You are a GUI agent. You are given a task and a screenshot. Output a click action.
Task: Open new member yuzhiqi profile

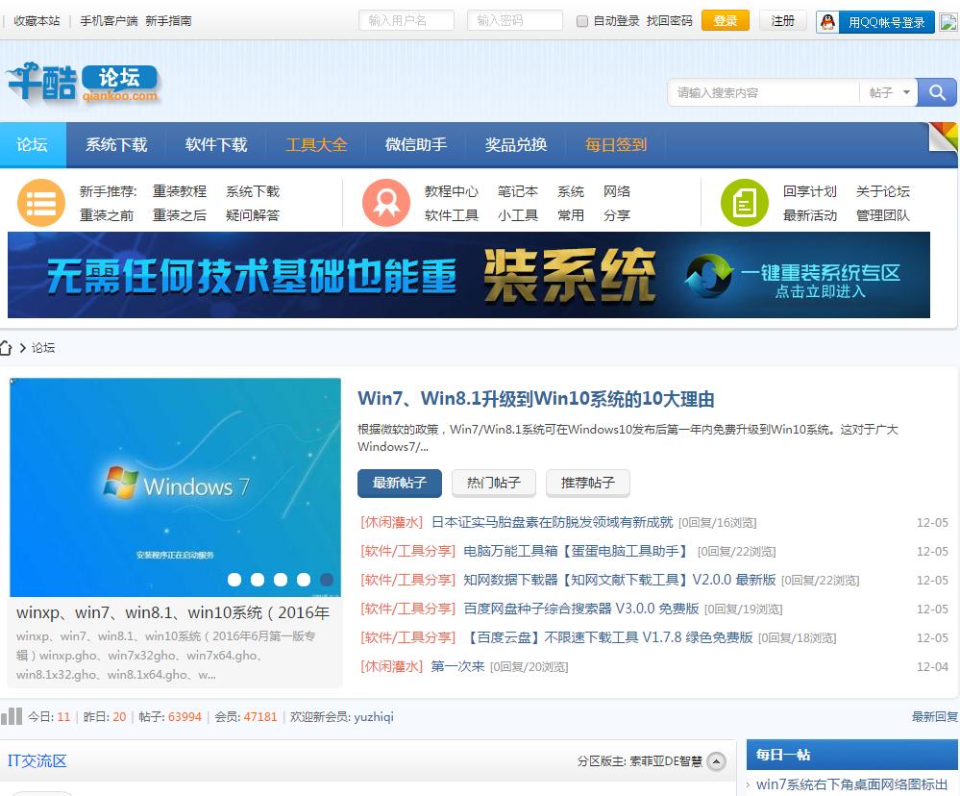[374, 716]
